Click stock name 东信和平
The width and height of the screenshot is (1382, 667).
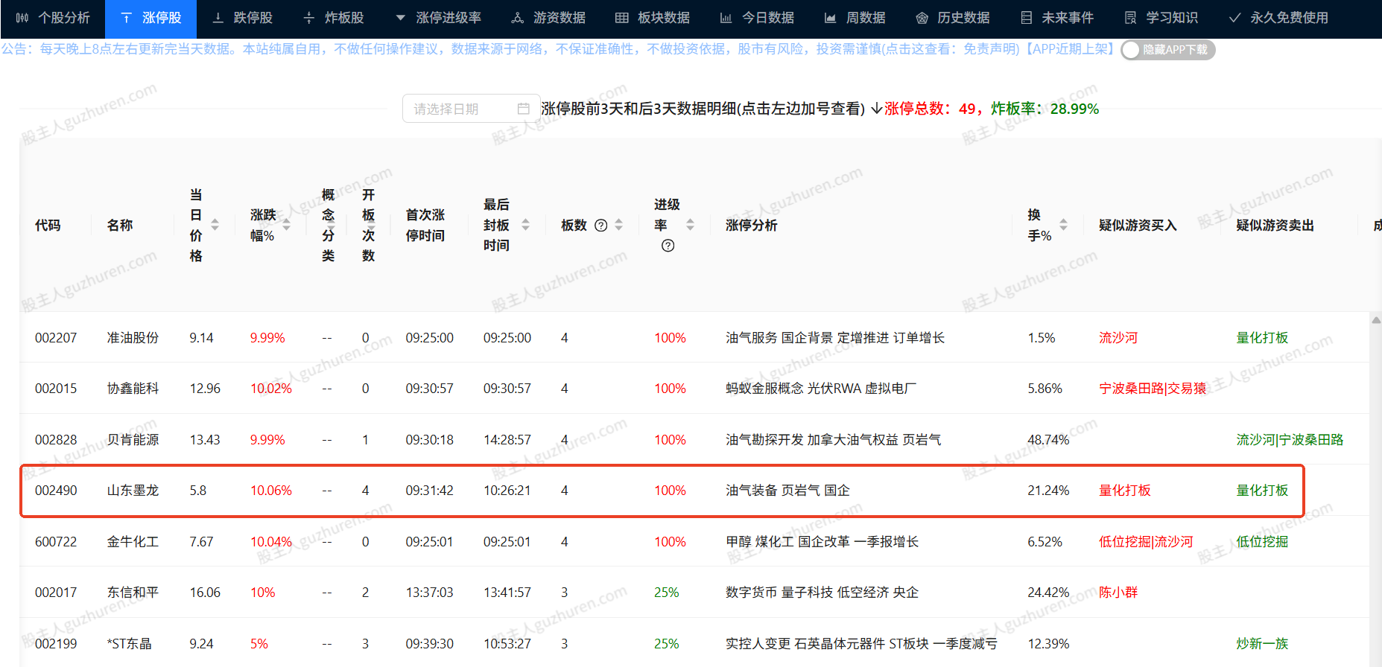[133, 593]
